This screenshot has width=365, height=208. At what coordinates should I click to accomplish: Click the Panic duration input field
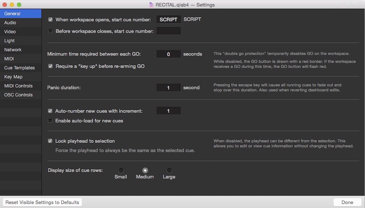pyautogui.click(x=168, y=88)
